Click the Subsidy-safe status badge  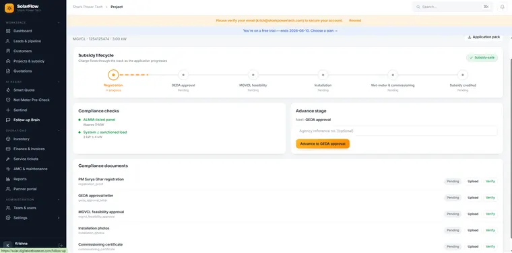click(482, 58)
